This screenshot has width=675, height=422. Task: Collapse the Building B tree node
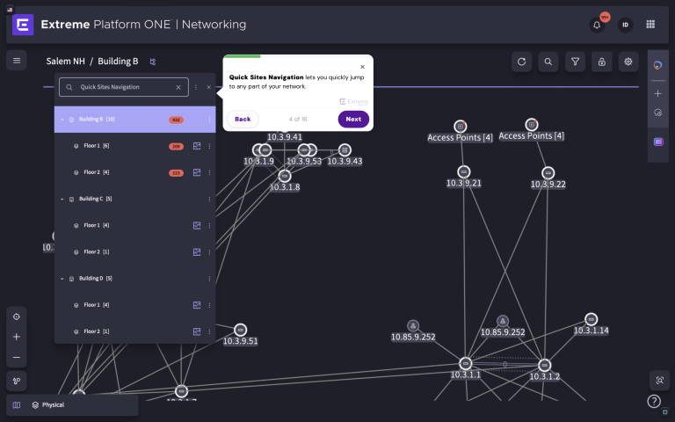click(x=62, y=120)
